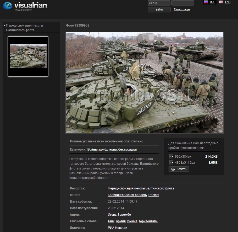Click the English flag icon
238x232 pixels.
[x=221, y=2]
